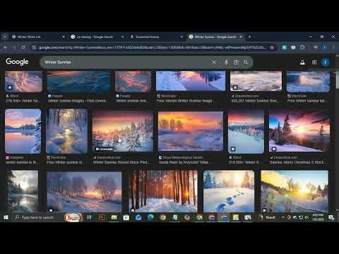339x254 pixels.
Task: Search by image with Google Lens icon
Action: (x=236, y=62)
